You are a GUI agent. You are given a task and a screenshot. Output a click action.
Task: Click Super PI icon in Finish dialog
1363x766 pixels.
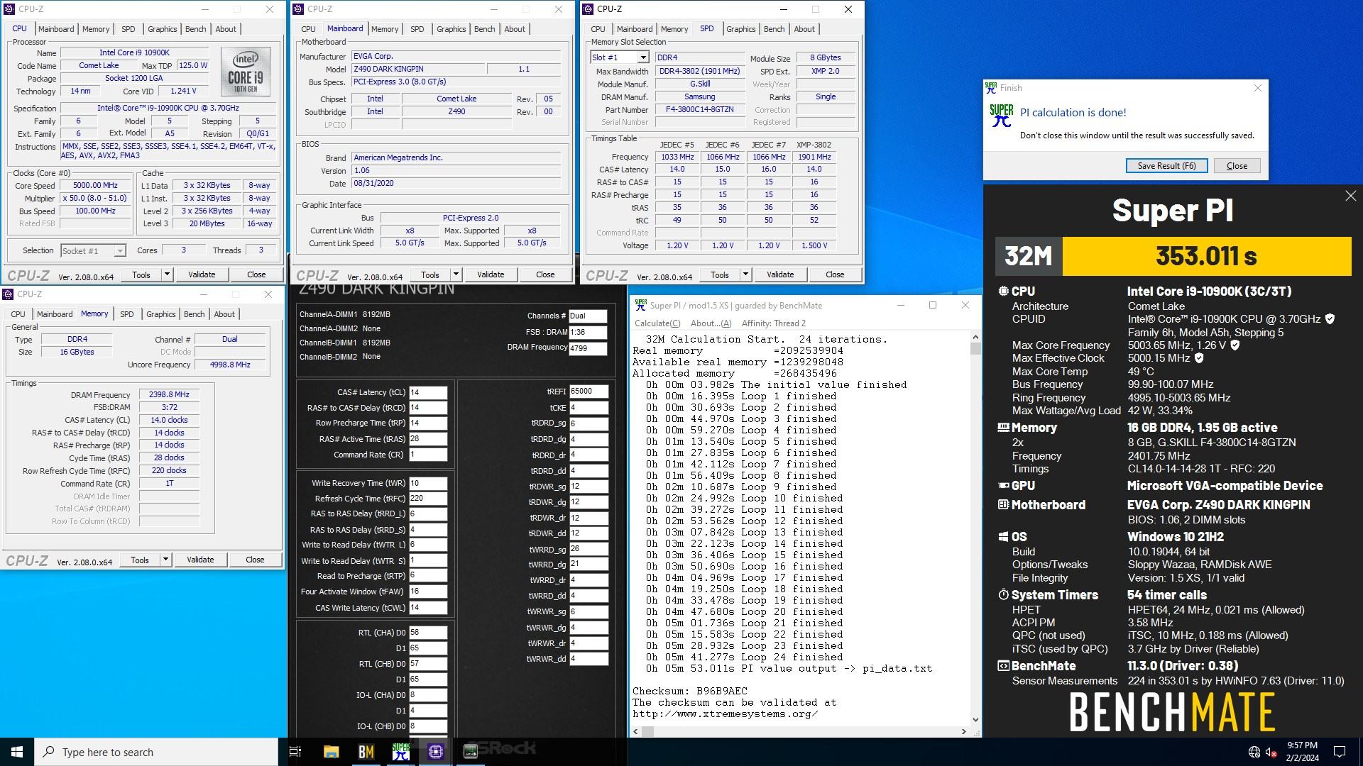1001,116
